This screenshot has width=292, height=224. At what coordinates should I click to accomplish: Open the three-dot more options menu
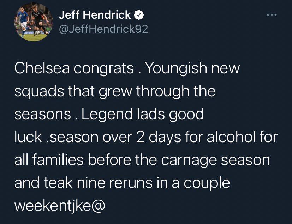pyautogui.click(x=272, y=15)
